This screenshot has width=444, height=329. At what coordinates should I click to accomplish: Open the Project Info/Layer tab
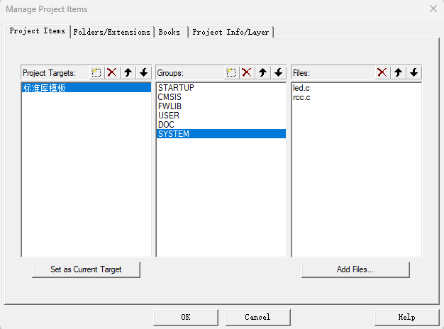click(x=231, y=33)
